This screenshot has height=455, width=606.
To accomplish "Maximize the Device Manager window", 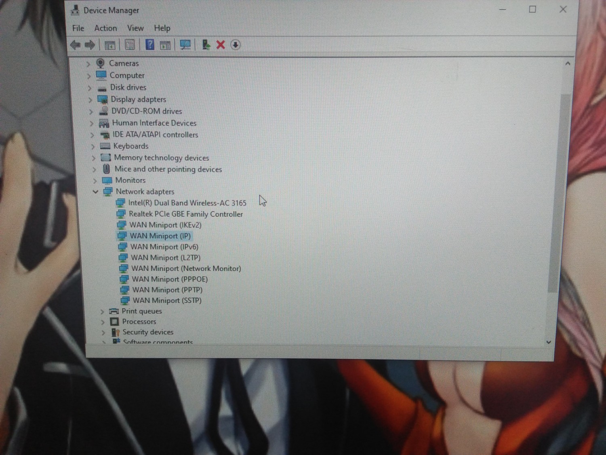I will click(532, 9).
